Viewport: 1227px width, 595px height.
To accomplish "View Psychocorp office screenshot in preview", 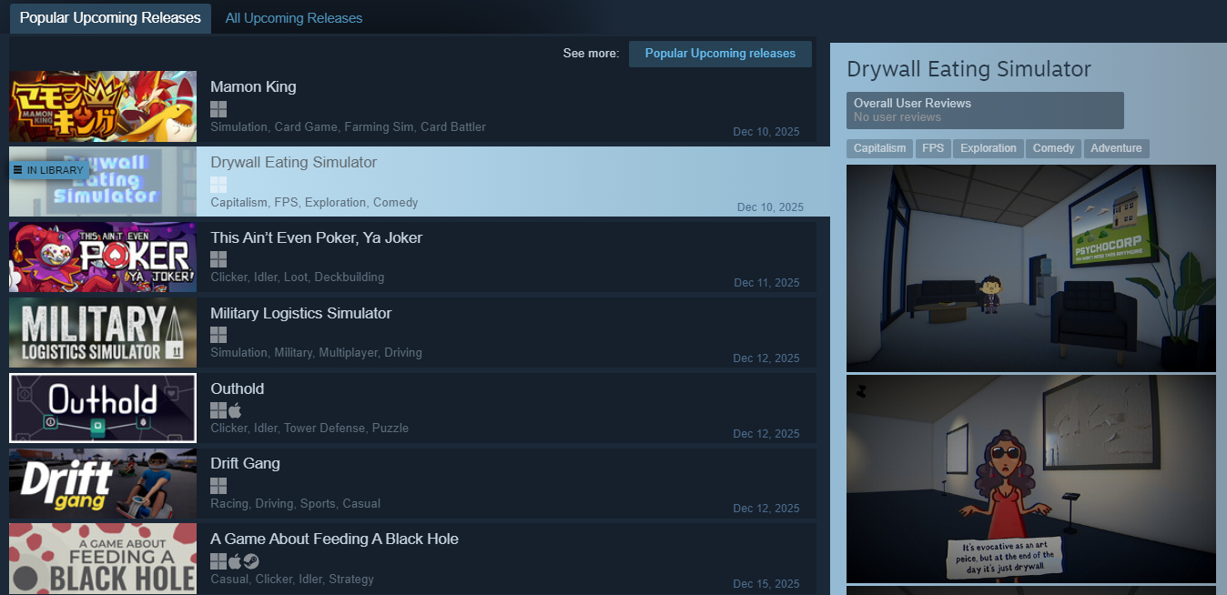I will [1030, 268].
